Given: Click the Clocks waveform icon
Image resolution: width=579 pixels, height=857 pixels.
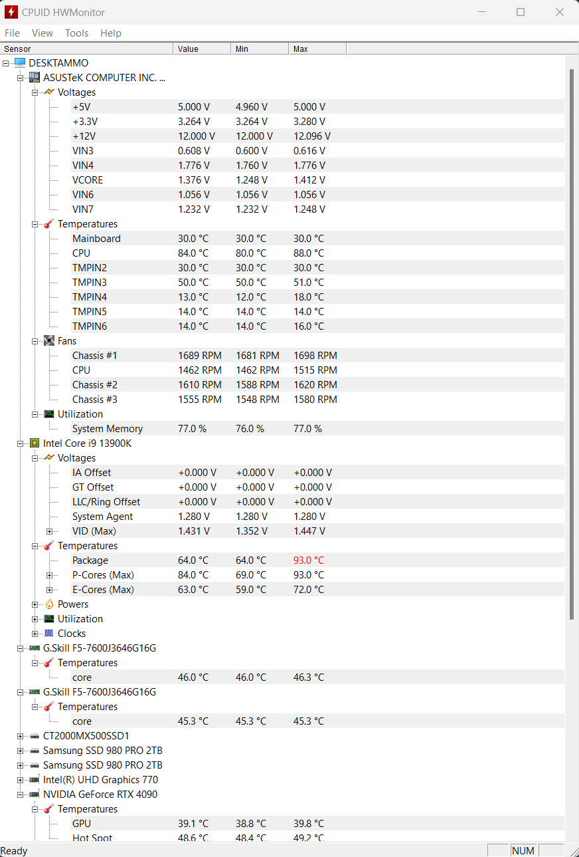Looking at the screenshot, I should [x=49, y=634].
